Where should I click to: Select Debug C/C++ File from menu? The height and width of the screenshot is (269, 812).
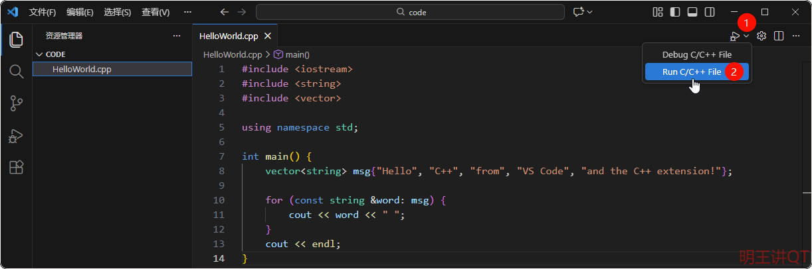[697, 55]
